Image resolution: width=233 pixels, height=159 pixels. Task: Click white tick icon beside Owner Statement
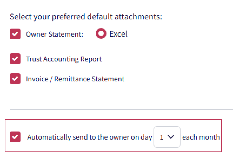(15, 34)
